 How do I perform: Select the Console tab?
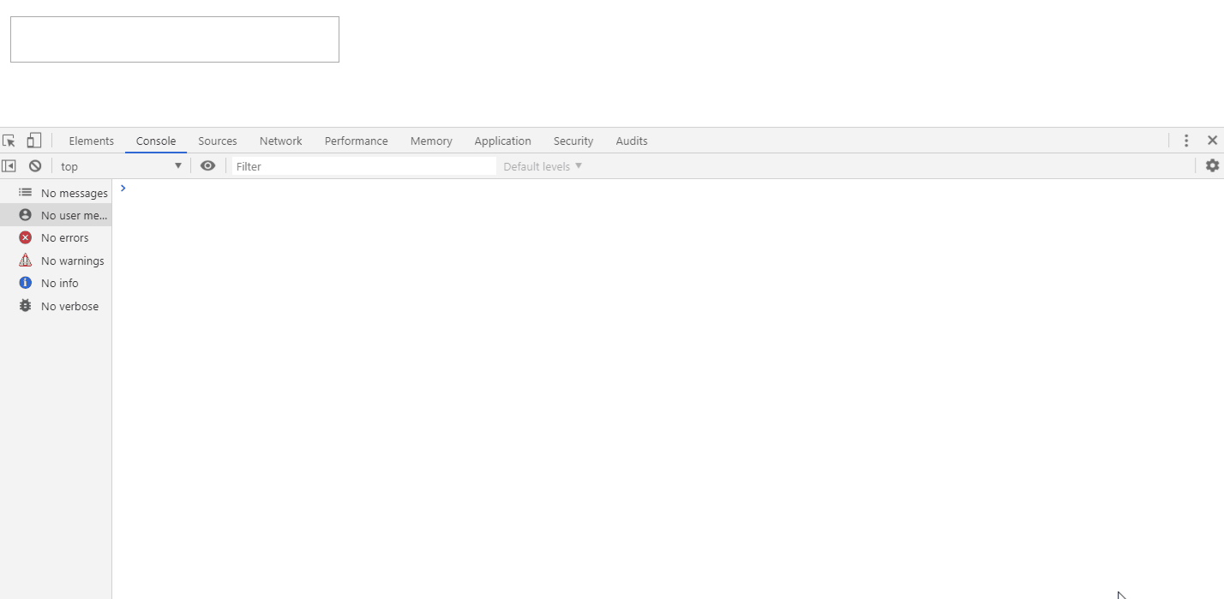(x=156, y=141)
